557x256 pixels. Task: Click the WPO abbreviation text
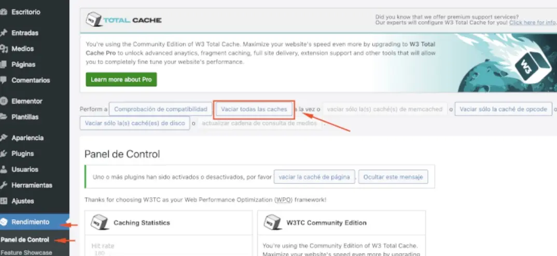(x=284, y=200)
